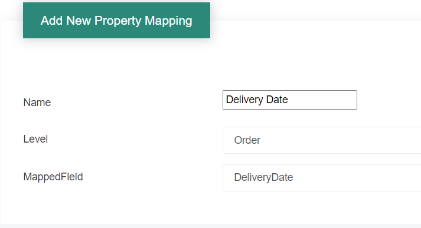Image resolution: width=421 pixels, height=228 pixels.
Task: Click the DeliveryDate value text
Action: point(263,177)
